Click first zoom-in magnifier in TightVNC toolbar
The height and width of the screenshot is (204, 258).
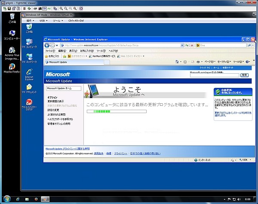[x=61, y=9]
